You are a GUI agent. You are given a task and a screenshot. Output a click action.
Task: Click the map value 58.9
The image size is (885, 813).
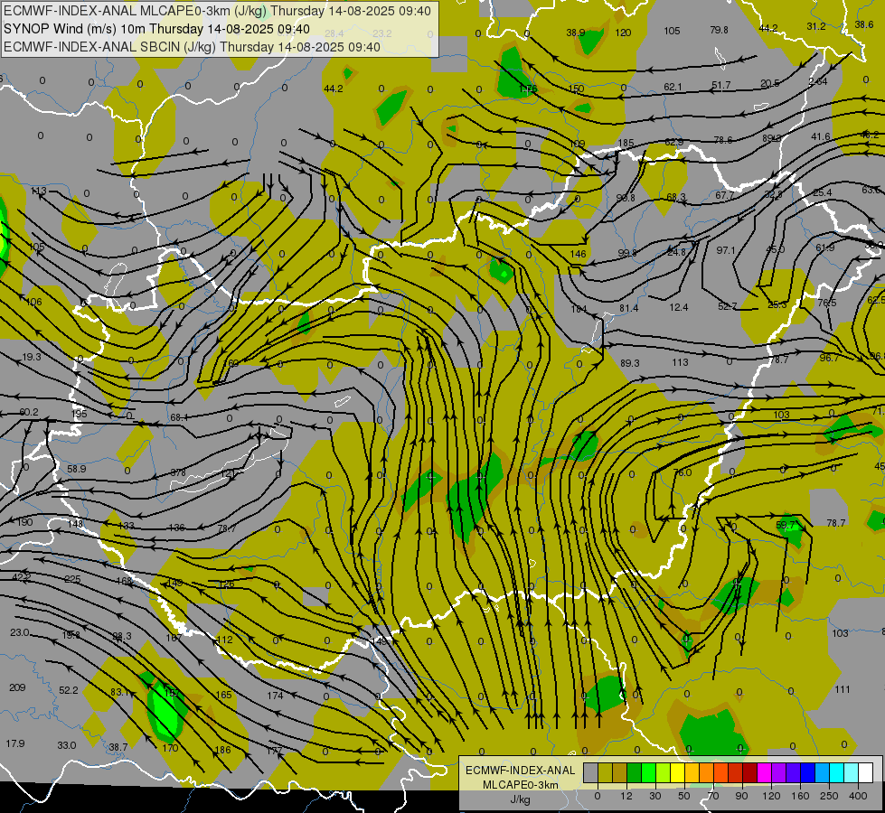(77, 469)
